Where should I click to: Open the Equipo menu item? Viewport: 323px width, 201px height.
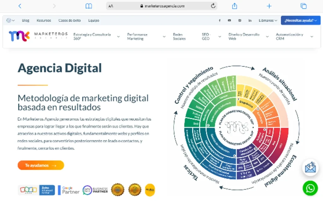pyautogui.click(x=94, y=20)
